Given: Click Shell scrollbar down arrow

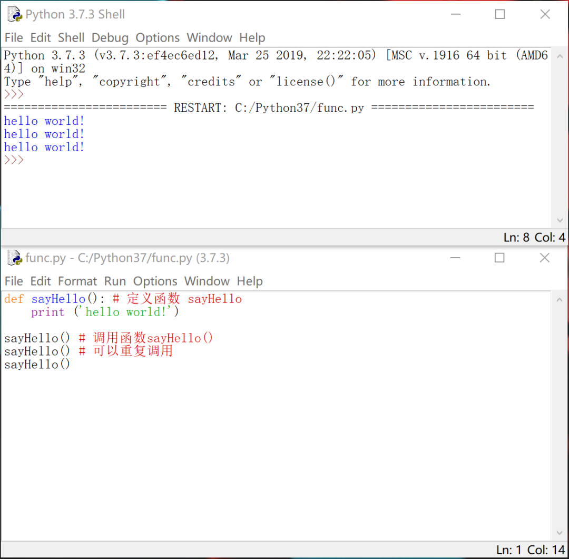Looking at the screenshot, I should point(560,220).
